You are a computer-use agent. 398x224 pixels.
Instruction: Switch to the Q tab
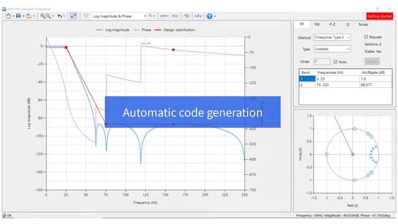coord(348,24)
